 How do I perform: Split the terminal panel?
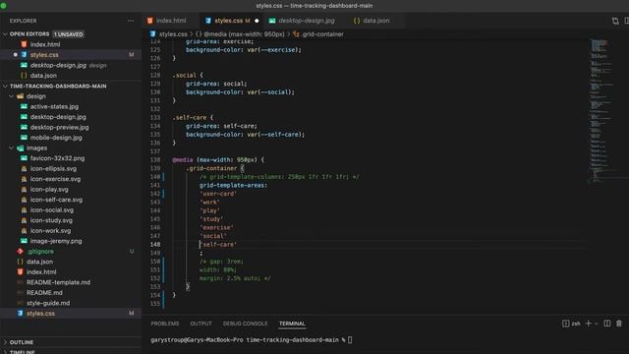[x=607, y=324]
